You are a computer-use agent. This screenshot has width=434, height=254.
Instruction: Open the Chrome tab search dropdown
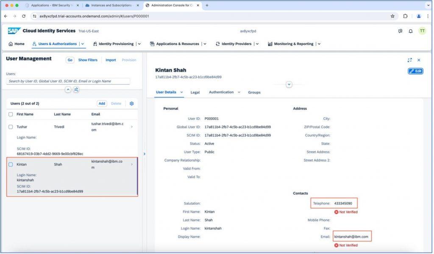click(x=428, y=5)
